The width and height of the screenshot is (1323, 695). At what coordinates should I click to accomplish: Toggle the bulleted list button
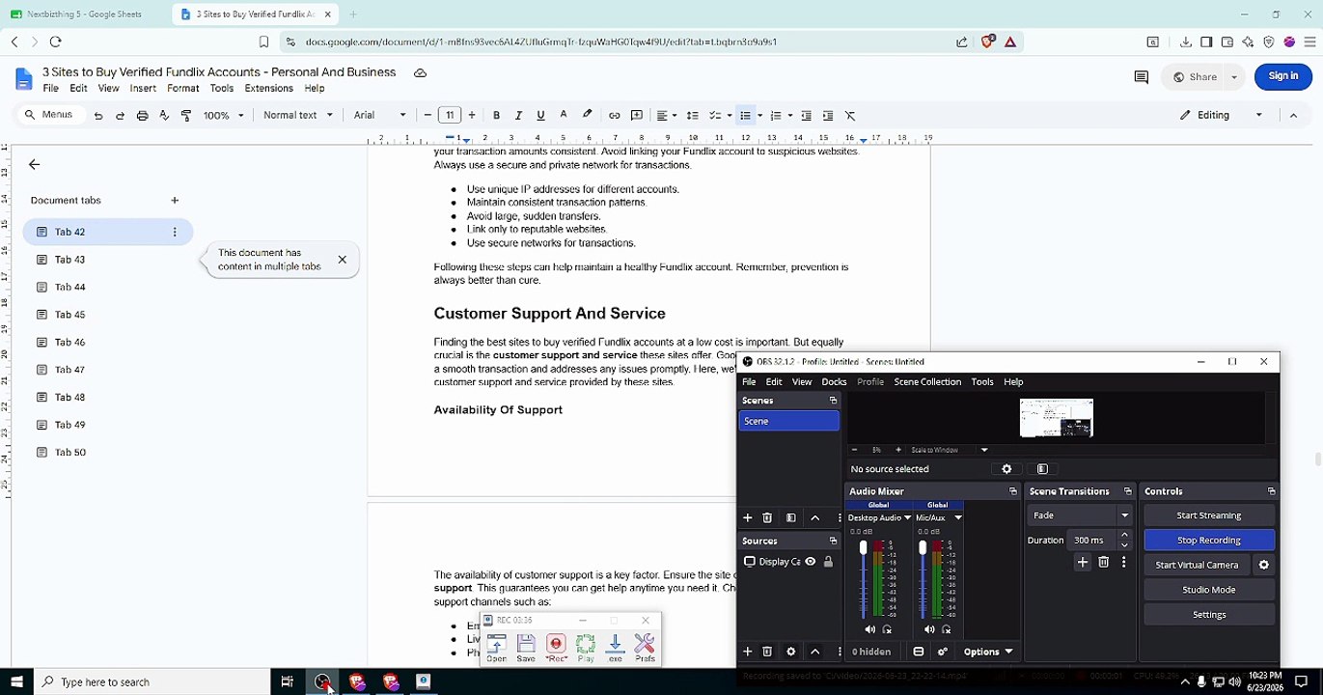click(745, 116)
